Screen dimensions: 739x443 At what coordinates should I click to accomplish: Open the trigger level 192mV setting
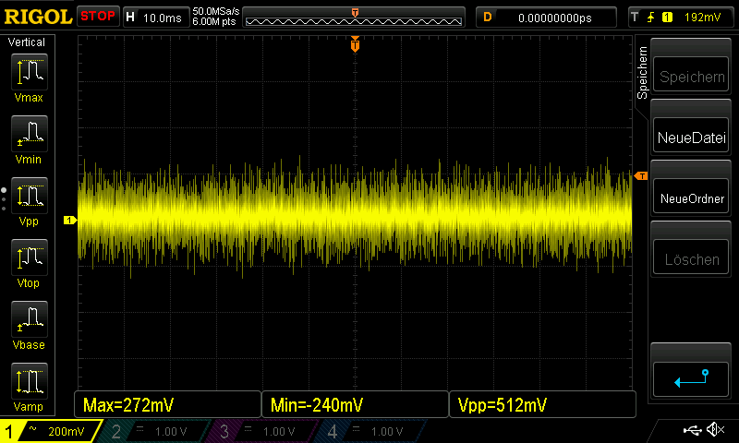[682, 17]
